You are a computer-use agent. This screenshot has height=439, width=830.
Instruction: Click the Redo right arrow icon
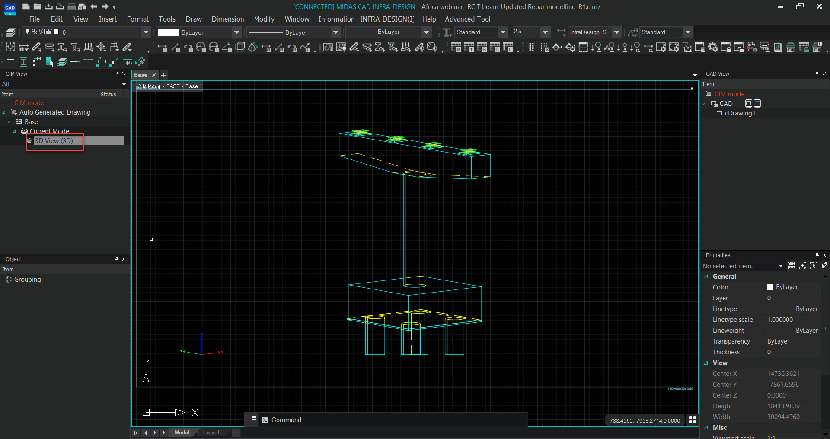[x=105, y=6]
